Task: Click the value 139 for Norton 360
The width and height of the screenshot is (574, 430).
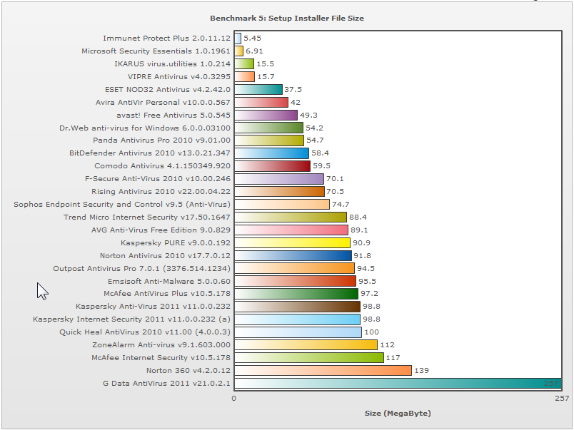Action: point(421,370)
